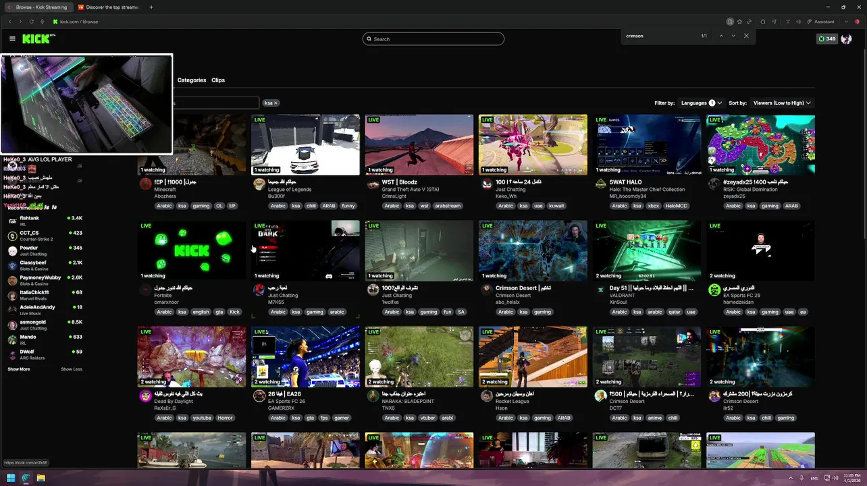The width and height of the screenshot is (867, 486).
Task: Click the Crimson Desert category under abo_helalx
Action: (513, 296)
